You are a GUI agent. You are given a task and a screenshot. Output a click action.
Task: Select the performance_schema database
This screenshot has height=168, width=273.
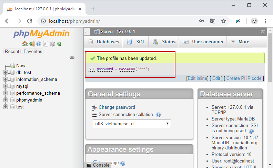pyautogui.click(x=38, y=93)
